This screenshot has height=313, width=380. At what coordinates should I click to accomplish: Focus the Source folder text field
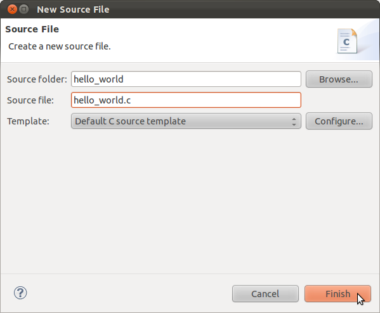pos(186,79)
